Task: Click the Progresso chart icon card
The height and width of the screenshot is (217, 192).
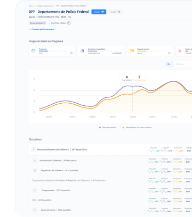Action: pos(33,51)
